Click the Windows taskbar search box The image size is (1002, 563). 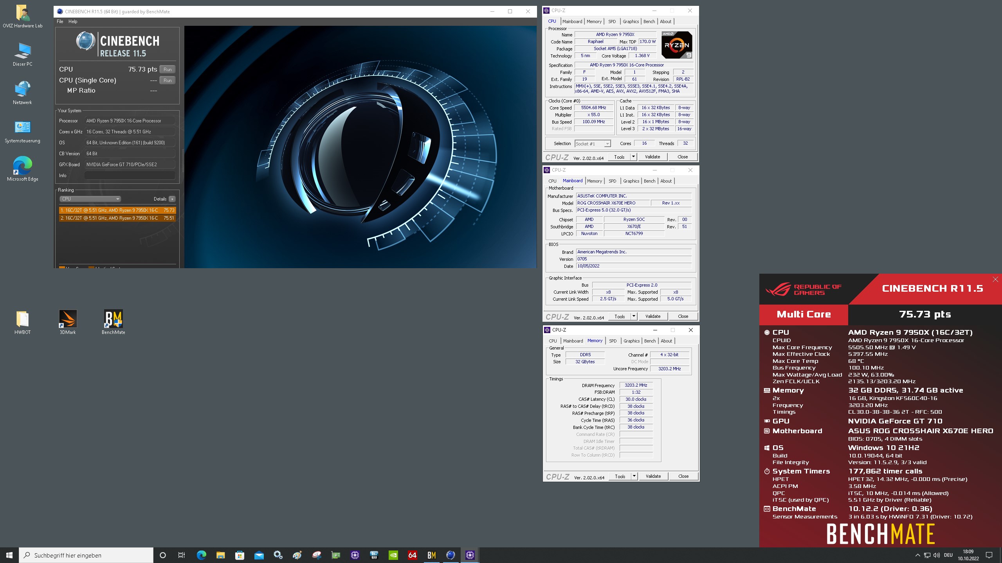coord(86,555)
